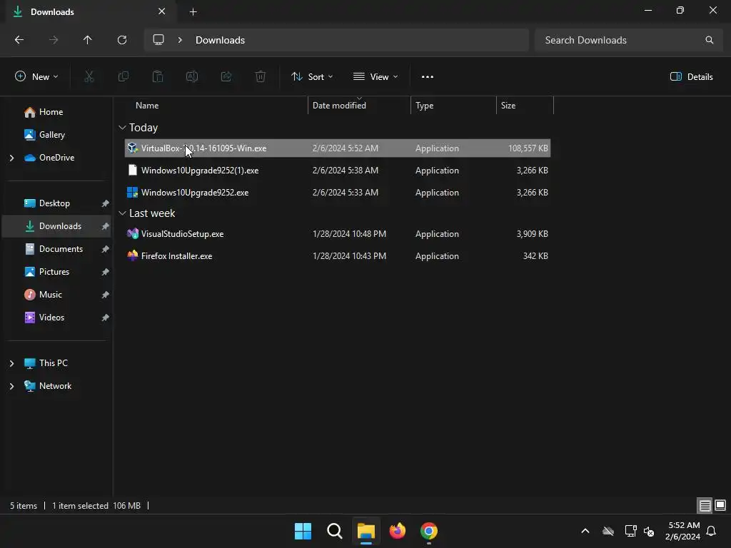731x548 pixels.
Task: Select Windows10Upgrade9252.exe file
Action: coord(338,193)
